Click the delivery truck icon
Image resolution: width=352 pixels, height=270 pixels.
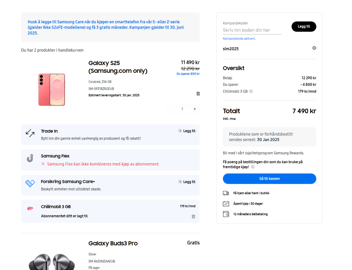[x=226, y=193]
